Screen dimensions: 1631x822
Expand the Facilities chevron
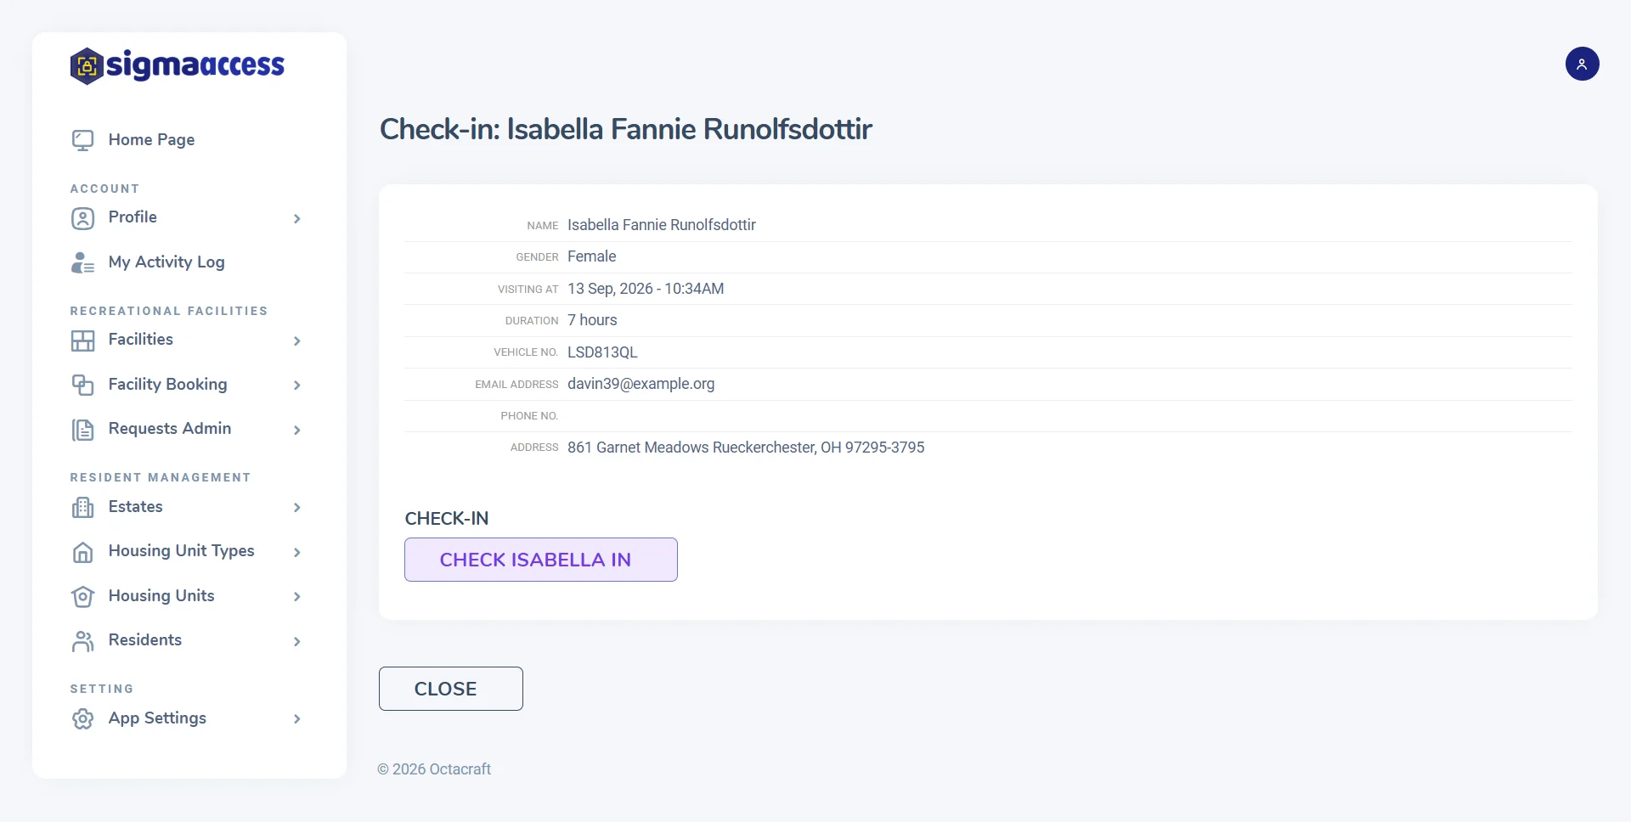point(297,341)
